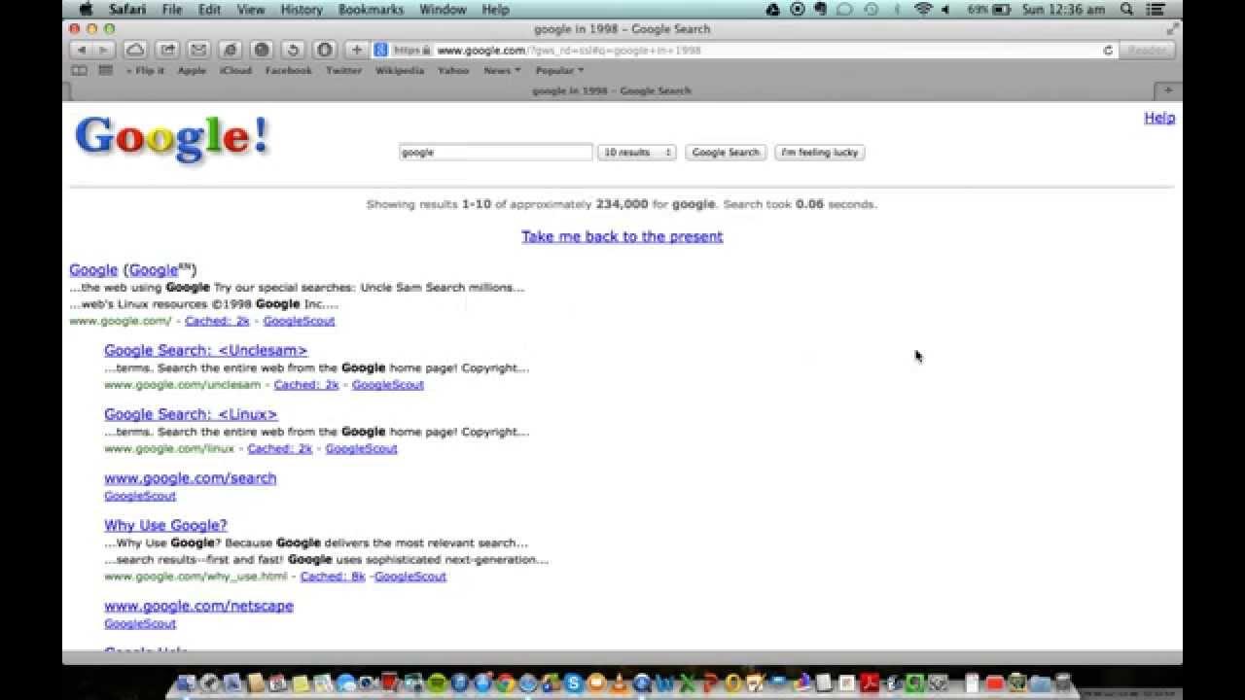This screenshot has height=700, width=1245.
Task: Expand the News bookmarks folder
Action: pos(502,71)
